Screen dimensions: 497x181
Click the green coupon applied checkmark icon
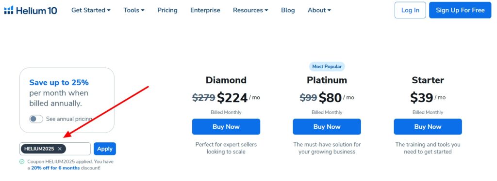(22, 162)
